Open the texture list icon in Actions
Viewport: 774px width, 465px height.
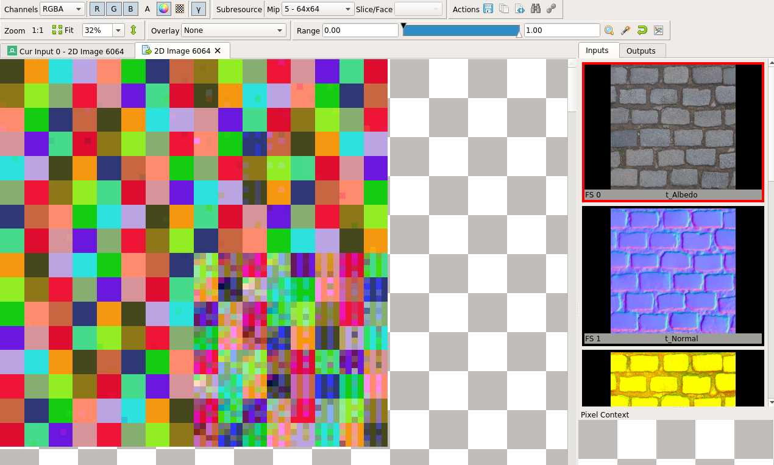coord(504,9)
